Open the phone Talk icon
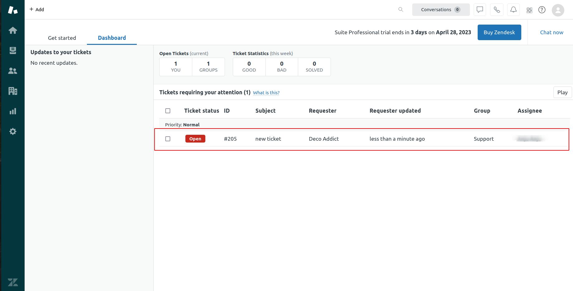The image size is (573, 291). [497, 10]
